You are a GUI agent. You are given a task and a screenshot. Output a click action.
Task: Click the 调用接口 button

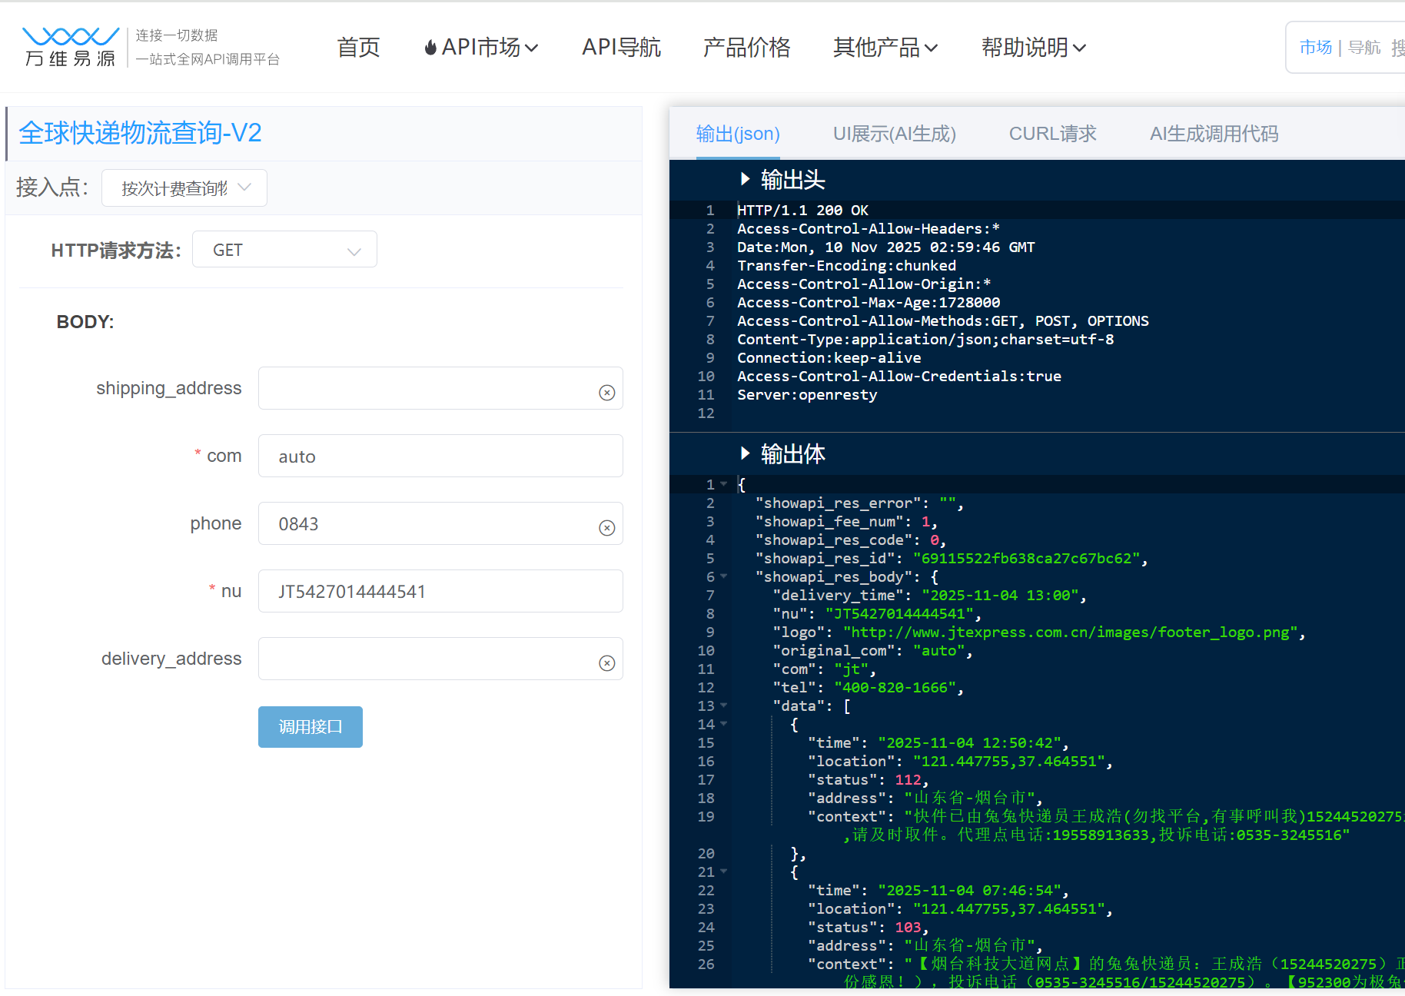(311, 727)
